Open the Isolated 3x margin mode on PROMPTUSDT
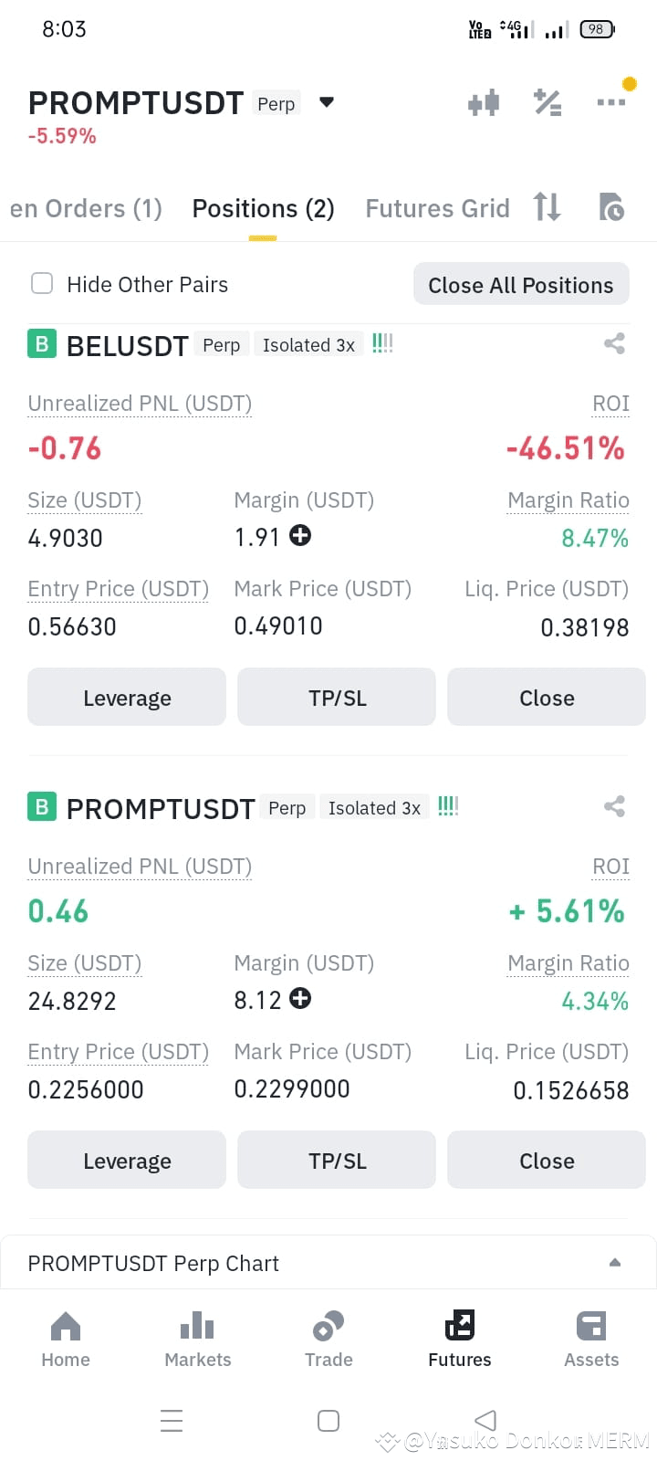The image size is (657, 1461). click(x=374, y=808)
